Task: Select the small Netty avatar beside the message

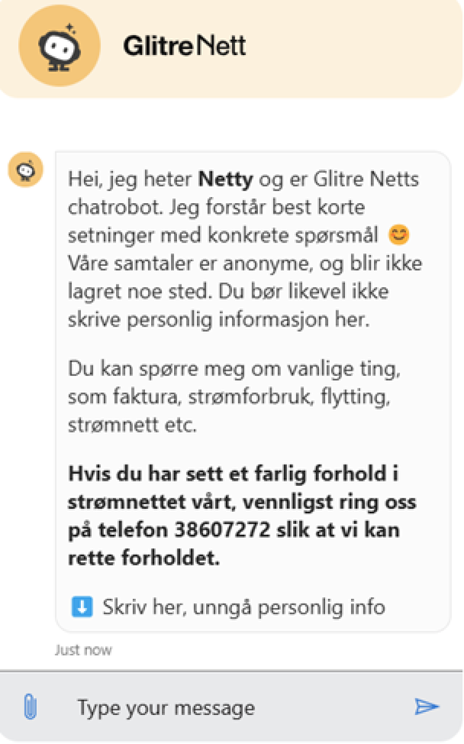Action: coord(25,170)
